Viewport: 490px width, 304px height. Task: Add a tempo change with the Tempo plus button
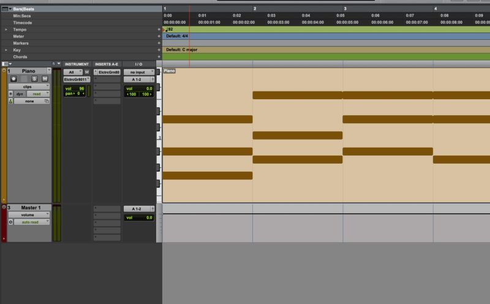pyautogui.click(x=159, y=29)
